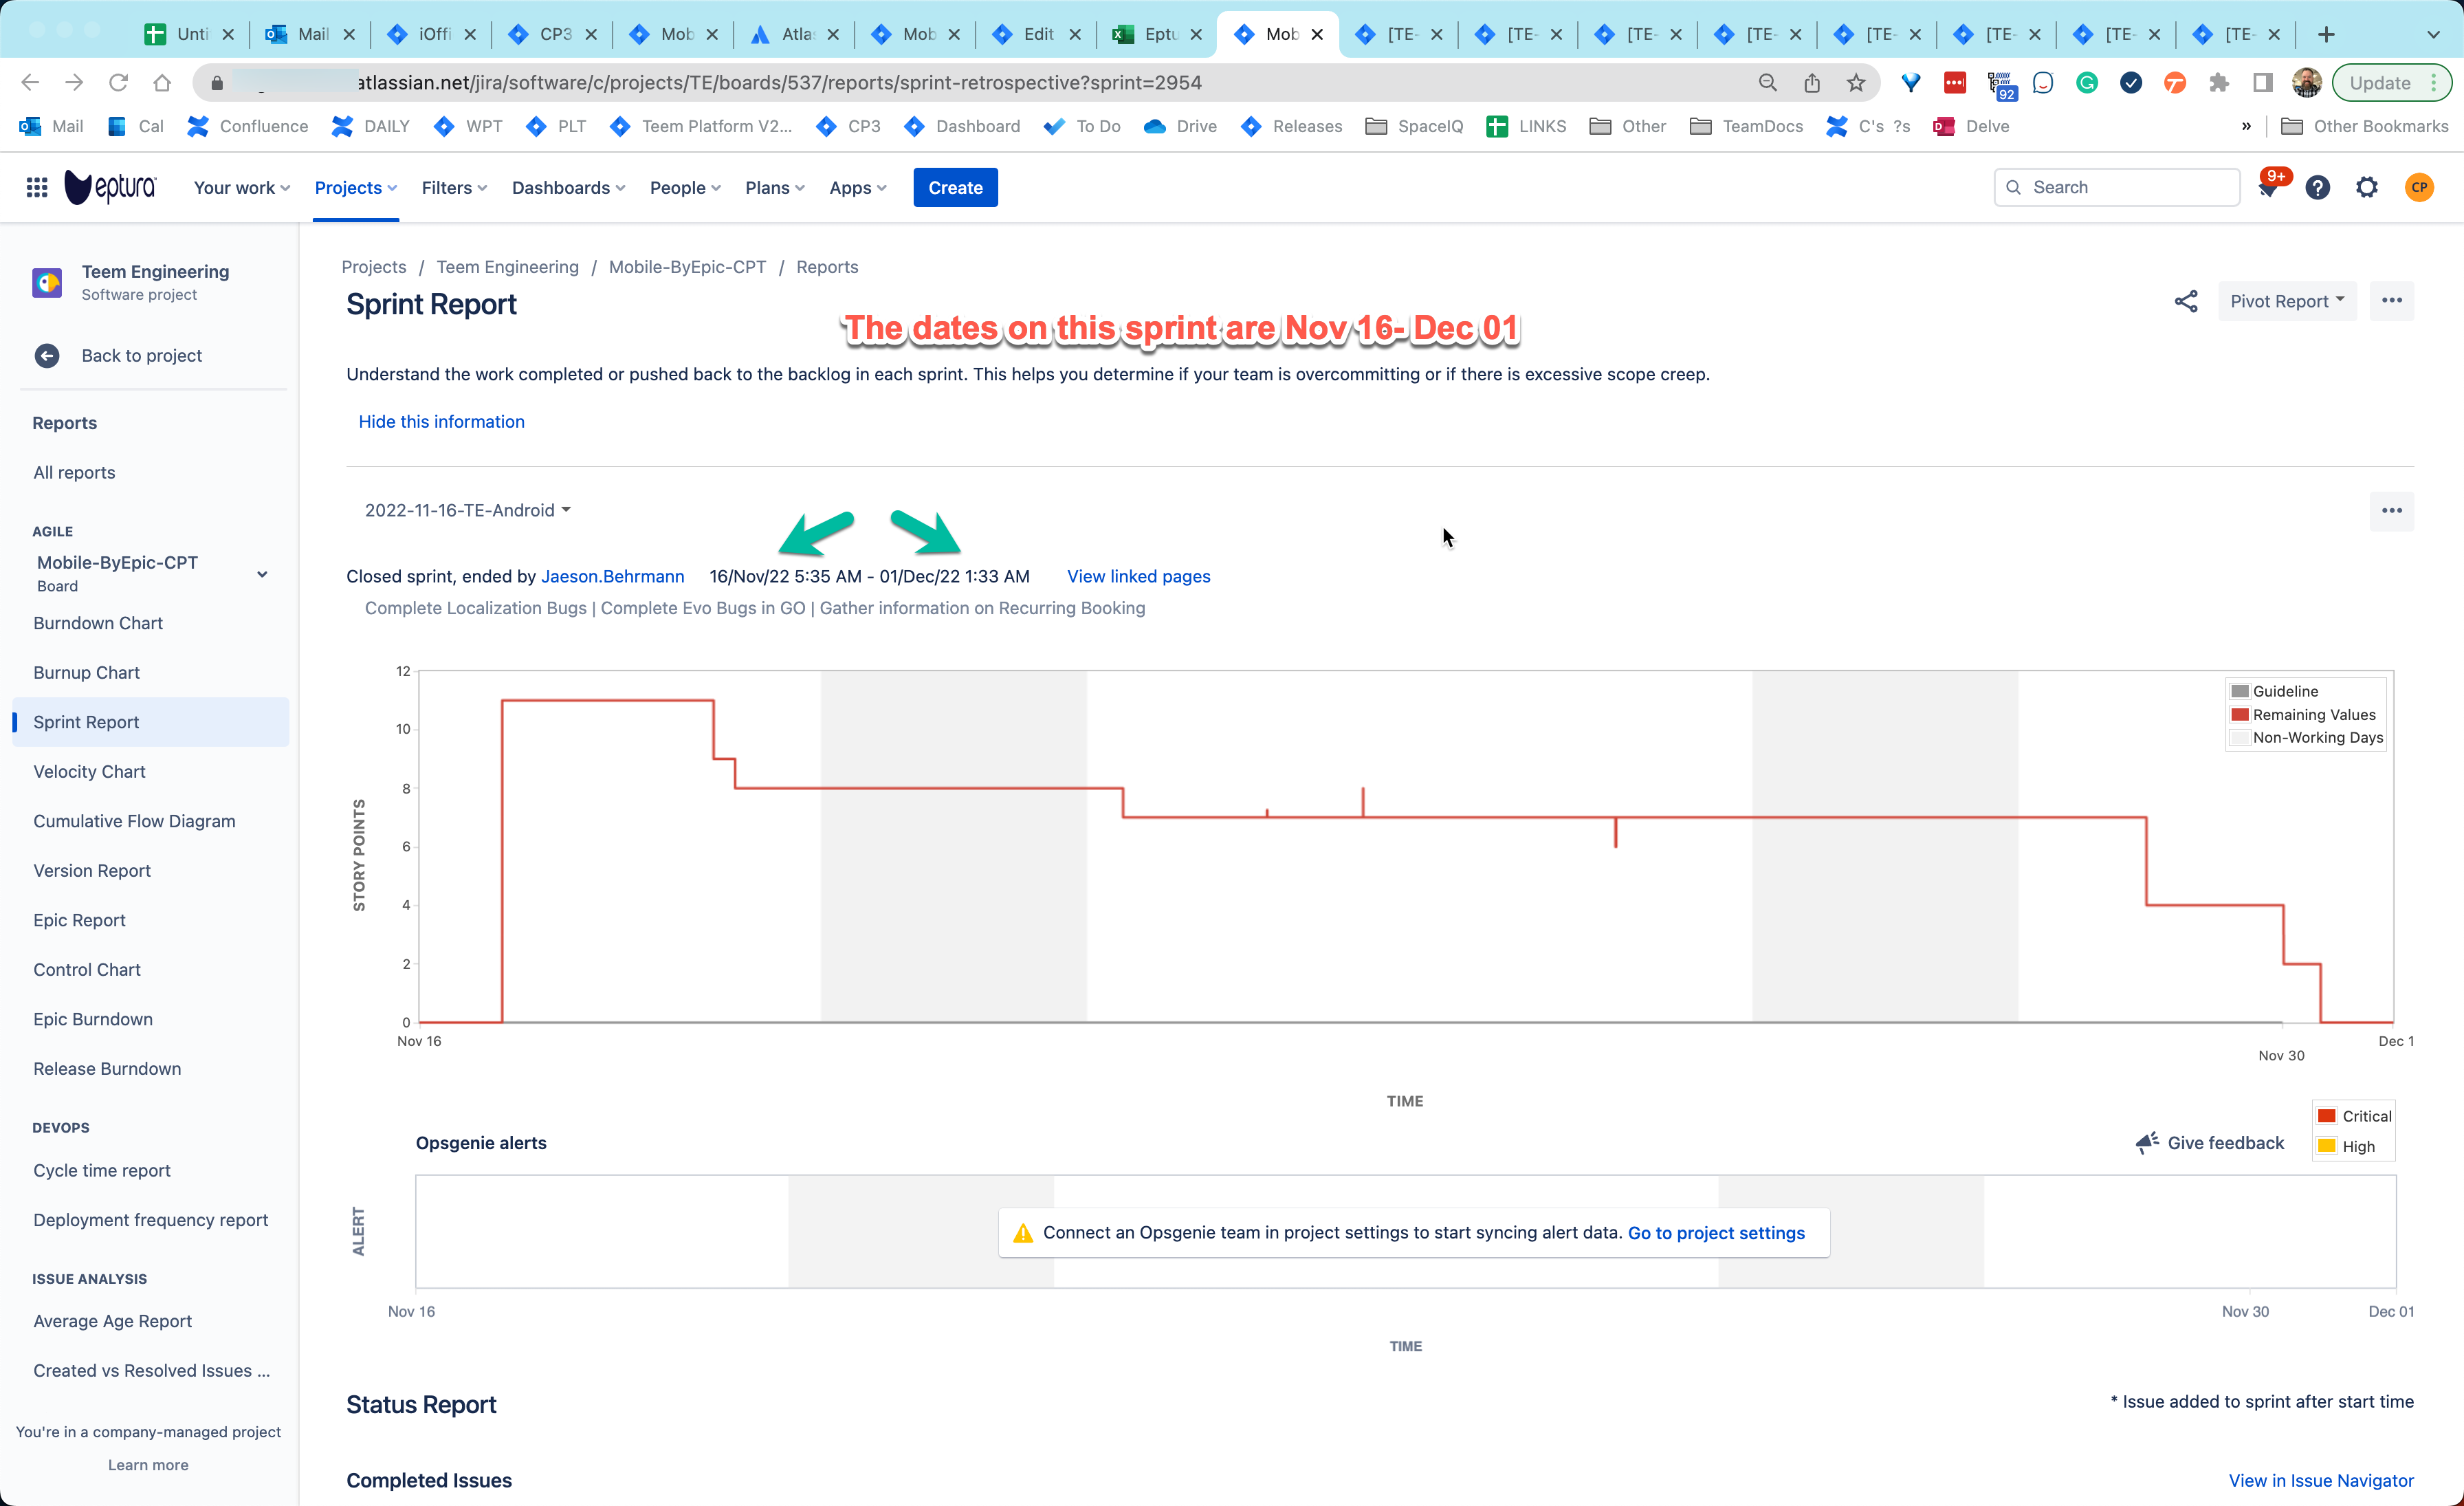Click the Critical red legend swatch

(2327, 1116)
